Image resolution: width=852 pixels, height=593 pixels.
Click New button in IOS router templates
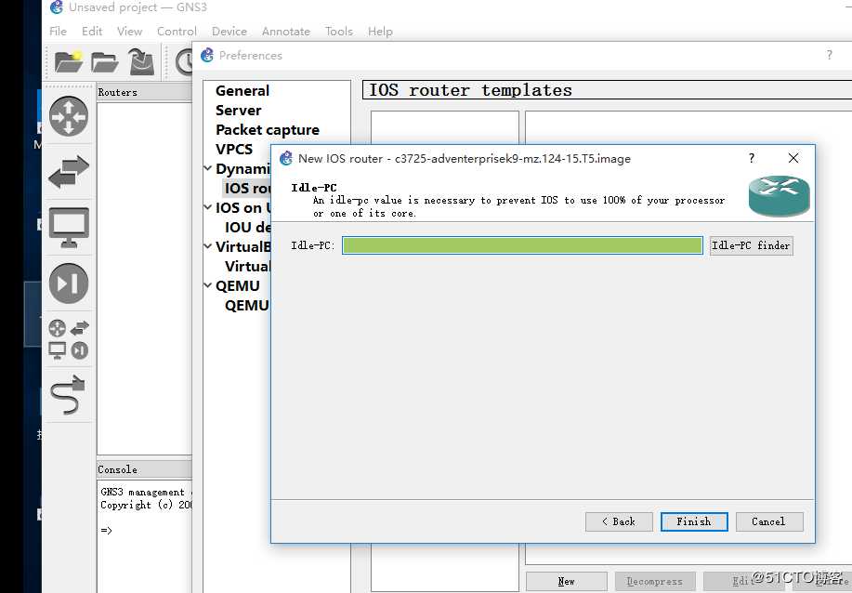pyautogui.click(x=566, y=582)
